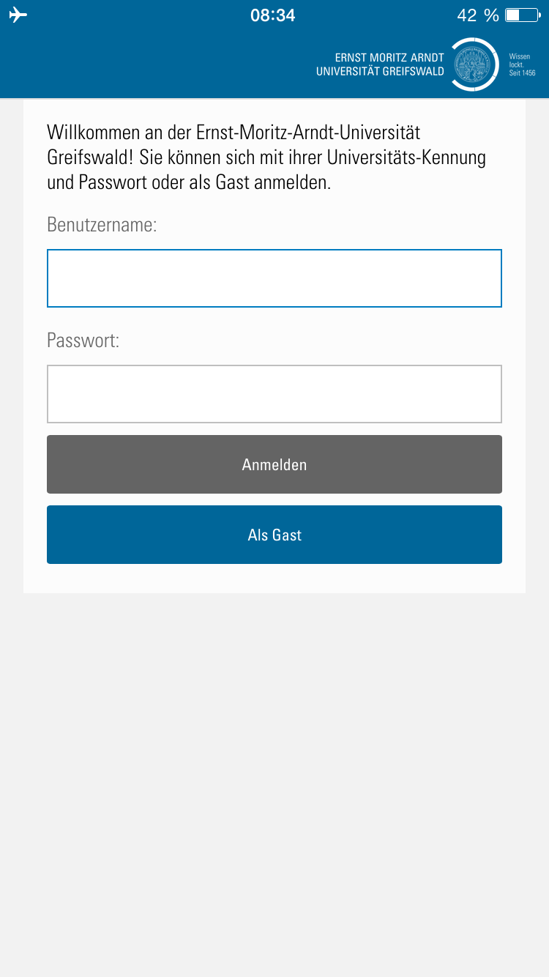Screen dimensions: 549x977
Task: Tap the "und Passwort oder als Gast anmelden" line
Action: (x=189, y=182)
